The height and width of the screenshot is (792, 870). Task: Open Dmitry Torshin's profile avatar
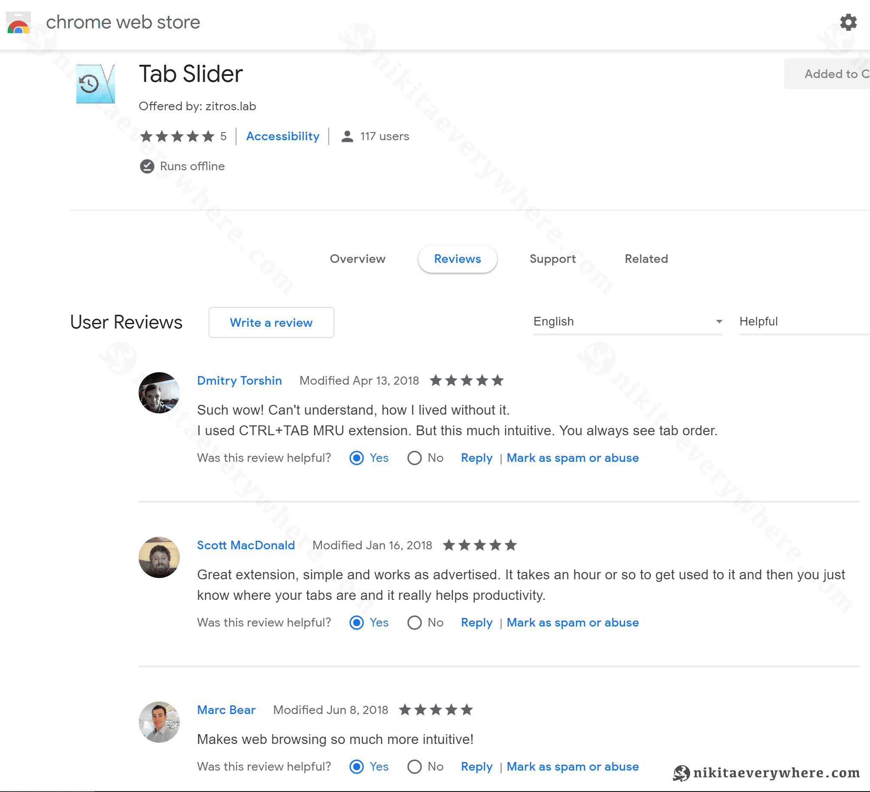pyautogui.click(x=159, y=393)
